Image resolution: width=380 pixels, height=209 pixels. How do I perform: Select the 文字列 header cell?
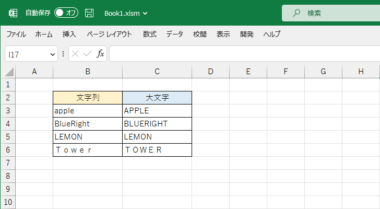(x=88, y=98)
